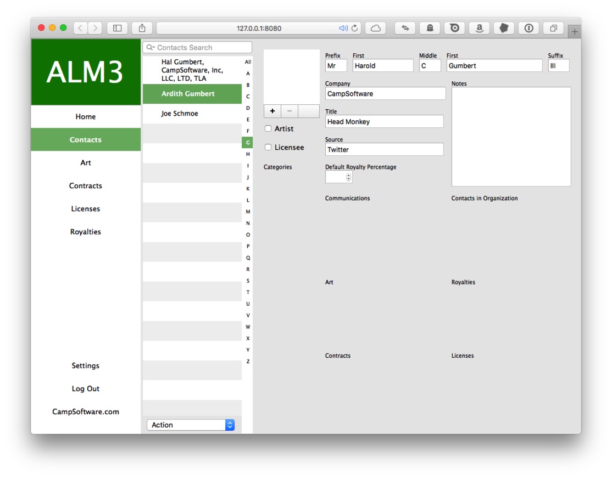The height and width of the screenshot is (478, 612).
Task: Toggle the Safari sidebar icon
Action: pyautogui.click(x=117, y=28)
